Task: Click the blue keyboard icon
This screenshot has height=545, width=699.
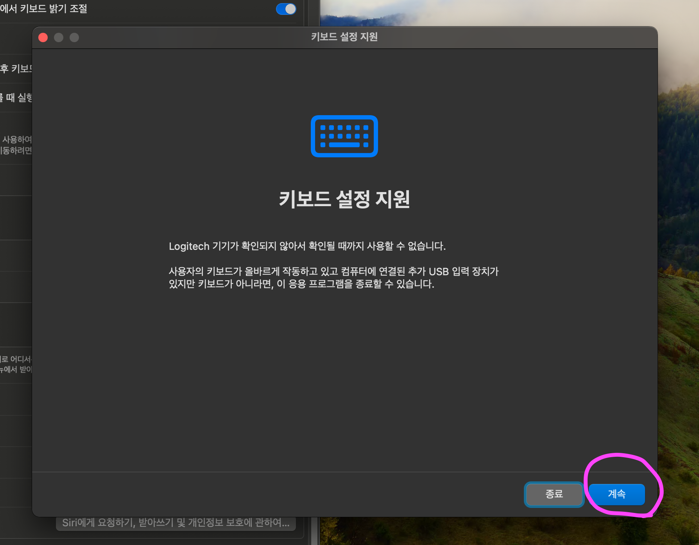Action: (x=344, y=136)
